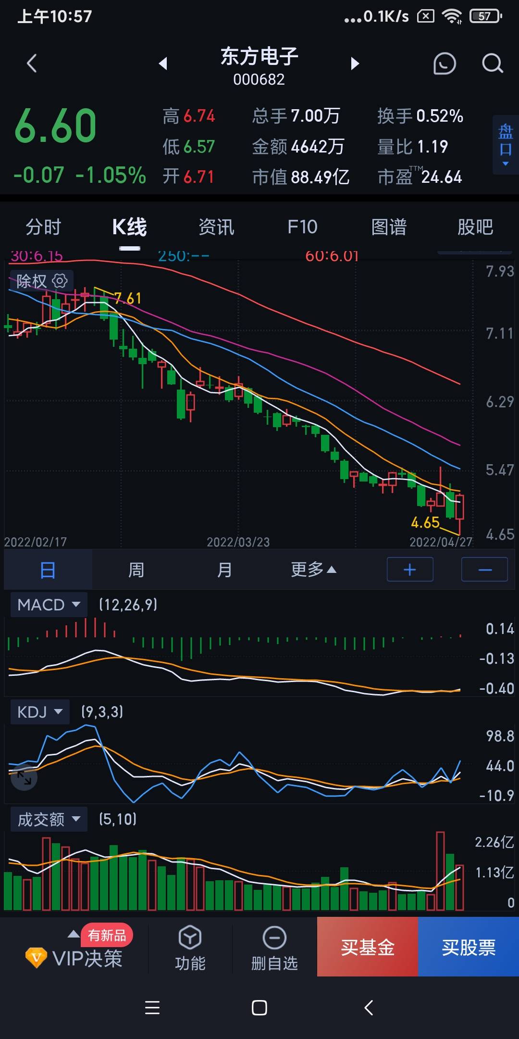Tap the tallest red volume bar
The height and width of the screenshot is (1039, 519).
pos(440,871)
